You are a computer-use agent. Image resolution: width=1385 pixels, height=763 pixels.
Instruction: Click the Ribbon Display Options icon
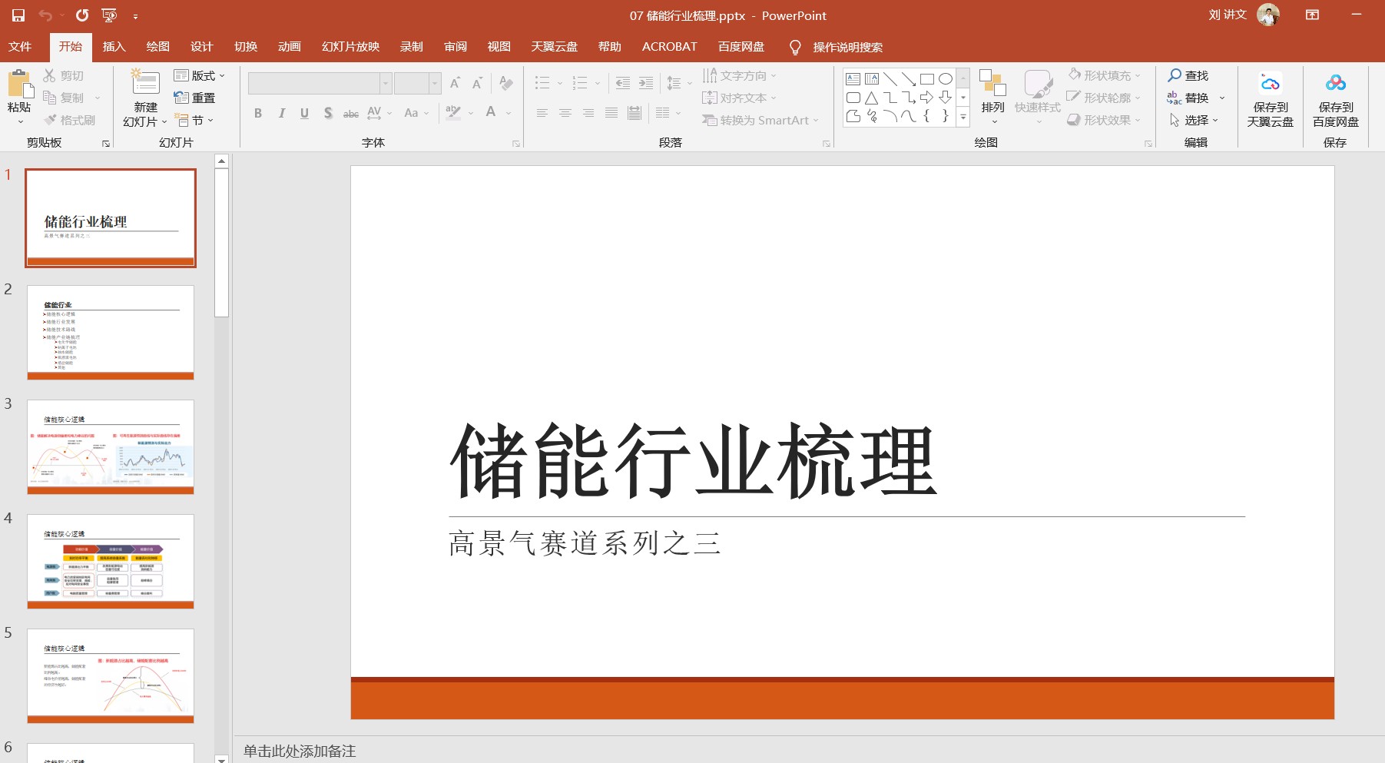click(1312, 15)
